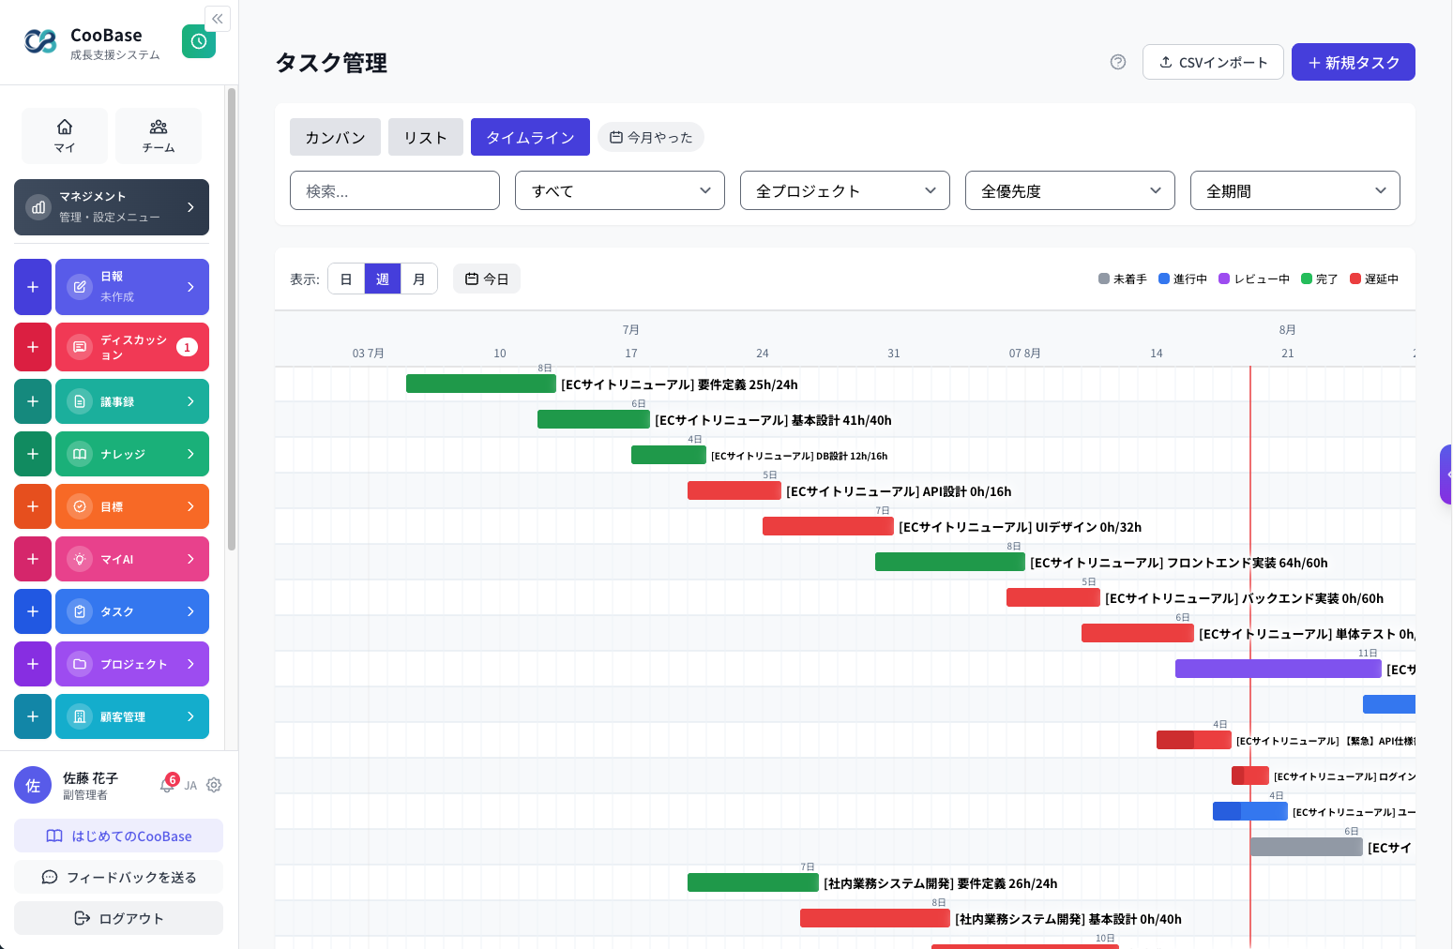The image size is (1453, 949).
Task: Open notifications bell with badge 6
Action: (168, 785)
